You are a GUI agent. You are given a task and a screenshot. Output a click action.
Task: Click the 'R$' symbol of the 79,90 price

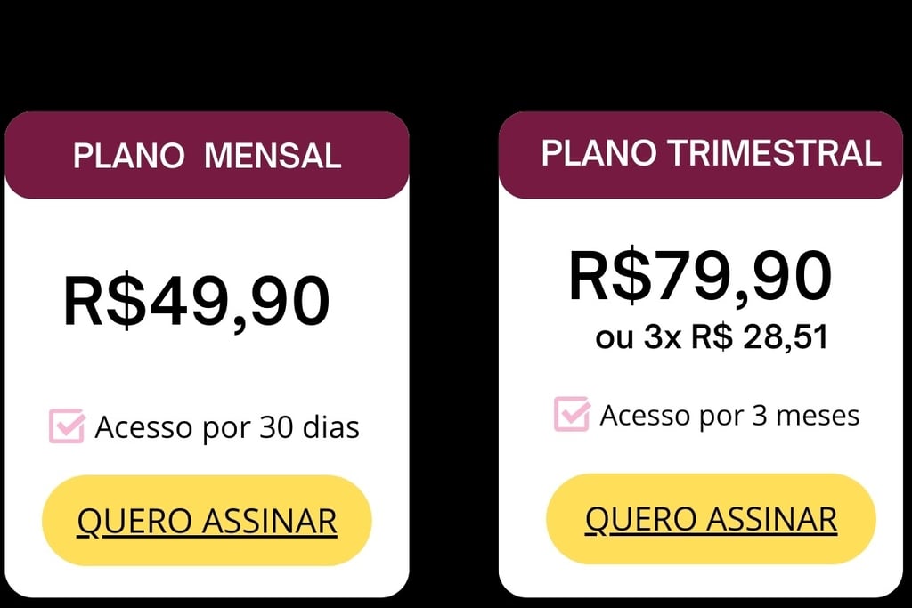click(609, 276)
